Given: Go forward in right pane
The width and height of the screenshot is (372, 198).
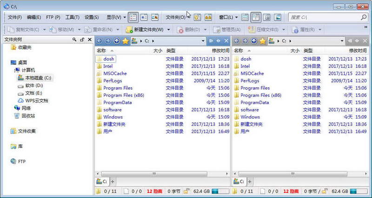Looking at the screenshot, I should tap(245, 41).
